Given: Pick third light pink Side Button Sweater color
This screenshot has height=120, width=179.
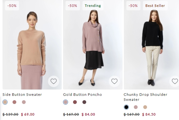Looking at the screenshot, I should (x=24, y=102).
